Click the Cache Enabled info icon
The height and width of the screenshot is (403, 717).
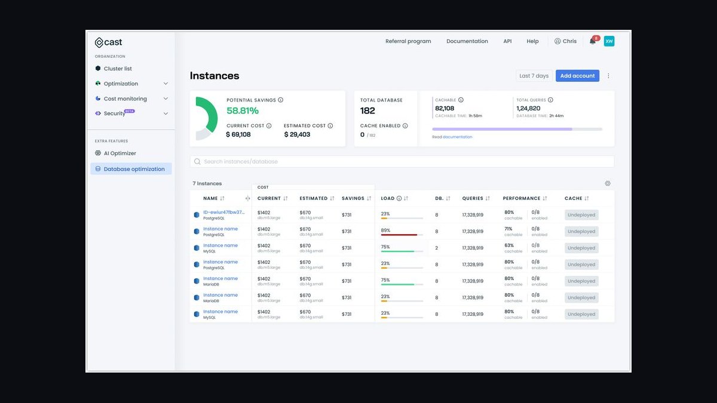click(405, 126)
